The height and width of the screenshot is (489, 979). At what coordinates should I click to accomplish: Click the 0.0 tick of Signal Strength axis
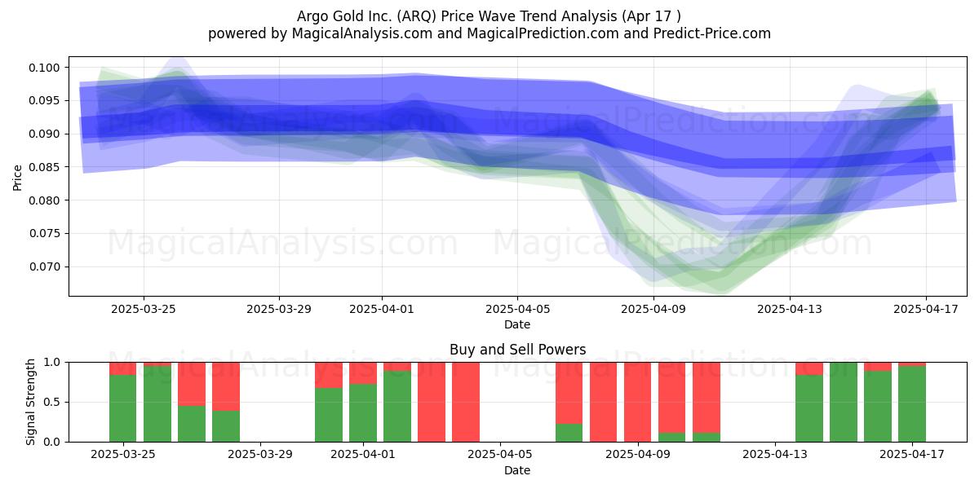click(53, 442)
